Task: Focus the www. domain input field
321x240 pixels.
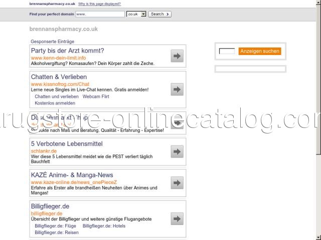Action: click(100, 14)
